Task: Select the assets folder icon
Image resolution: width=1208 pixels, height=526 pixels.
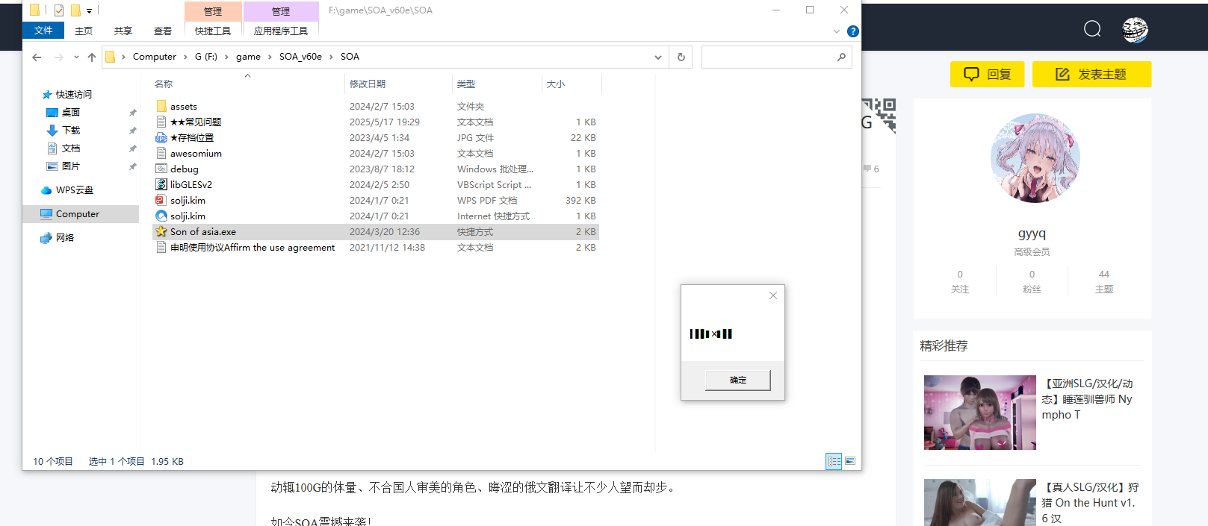Action: [x=161, y=106]
